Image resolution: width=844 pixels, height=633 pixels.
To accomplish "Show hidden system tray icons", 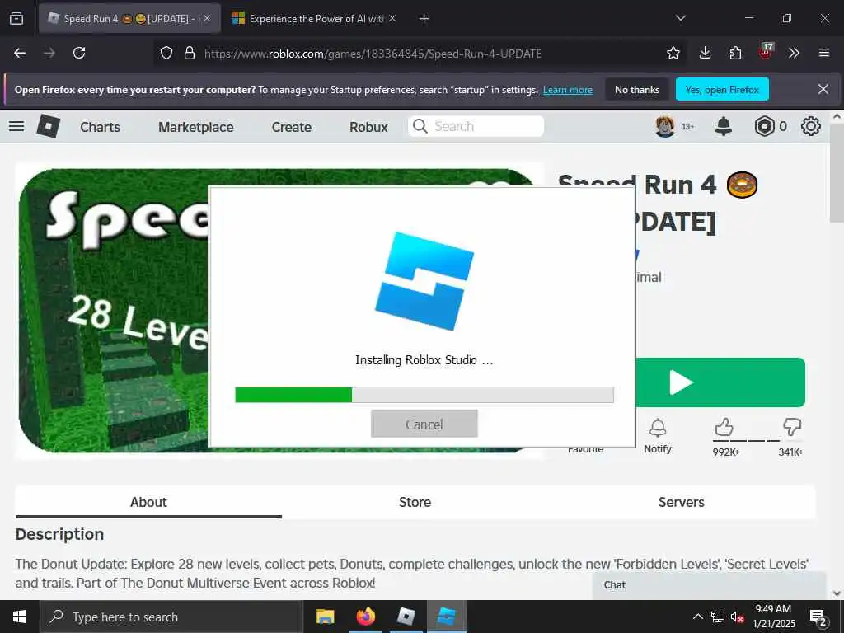I will pos(697,617).
